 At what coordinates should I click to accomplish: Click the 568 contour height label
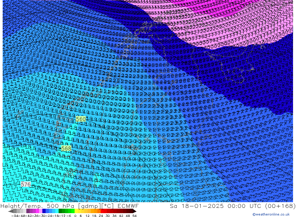[66, 148]
